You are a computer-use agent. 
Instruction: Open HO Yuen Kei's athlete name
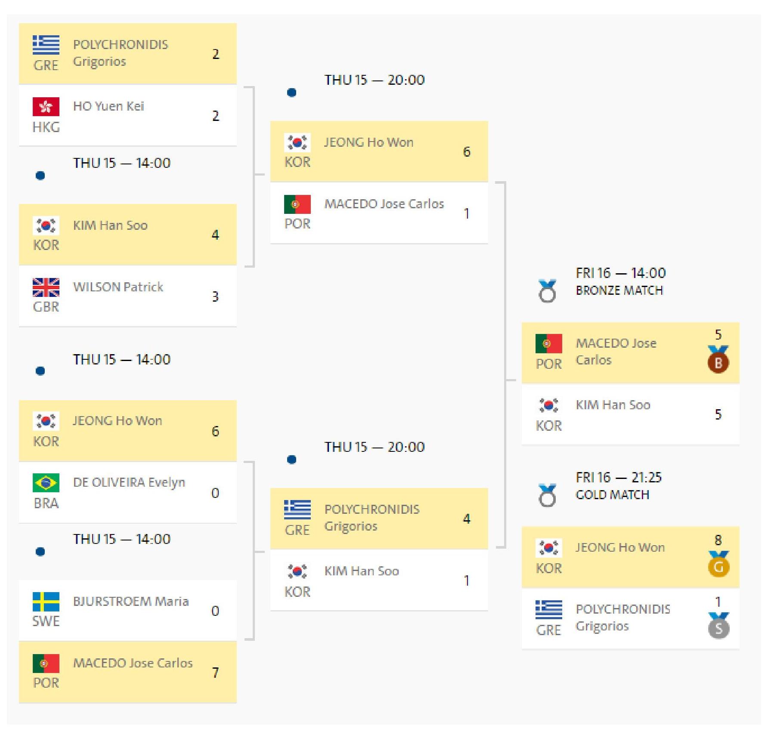108,106
